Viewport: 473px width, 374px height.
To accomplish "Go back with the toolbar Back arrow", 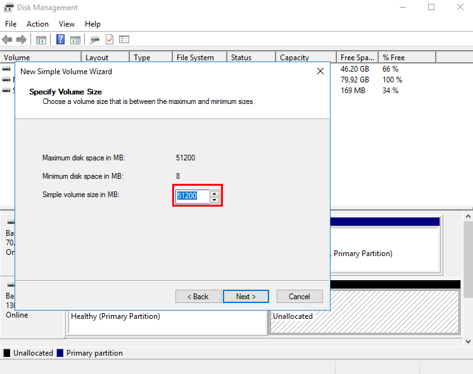I will tap(7, 39).
